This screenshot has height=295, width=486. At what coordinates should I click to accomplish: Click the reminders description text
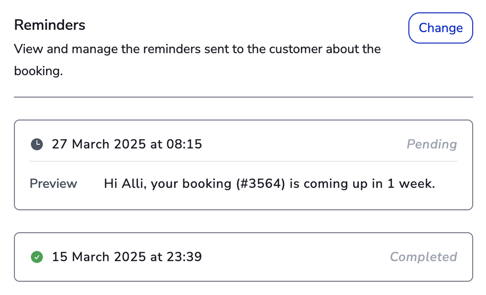tap(197, 49)
